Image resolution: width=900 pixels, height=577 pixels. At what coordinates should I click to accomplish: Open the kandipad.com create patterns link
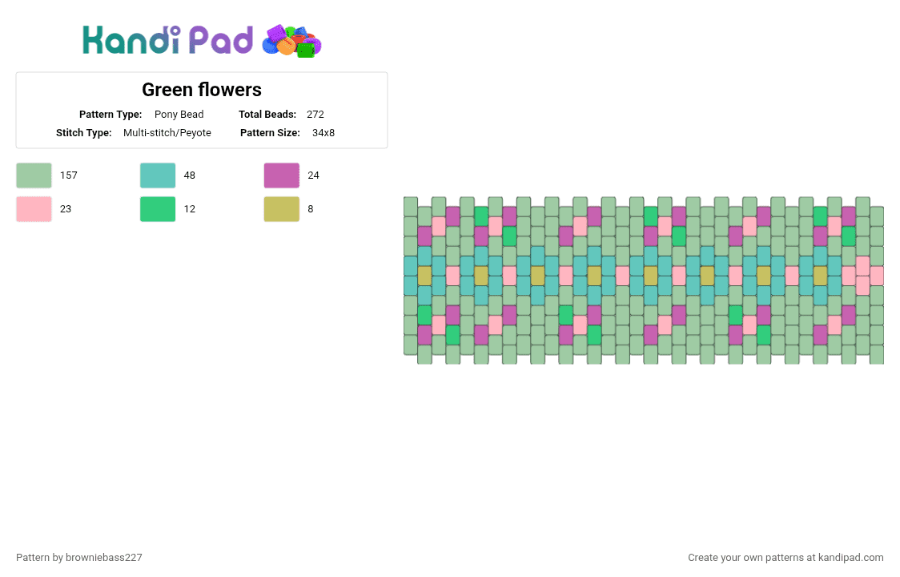pyautogui.click(x=785, y=558)
